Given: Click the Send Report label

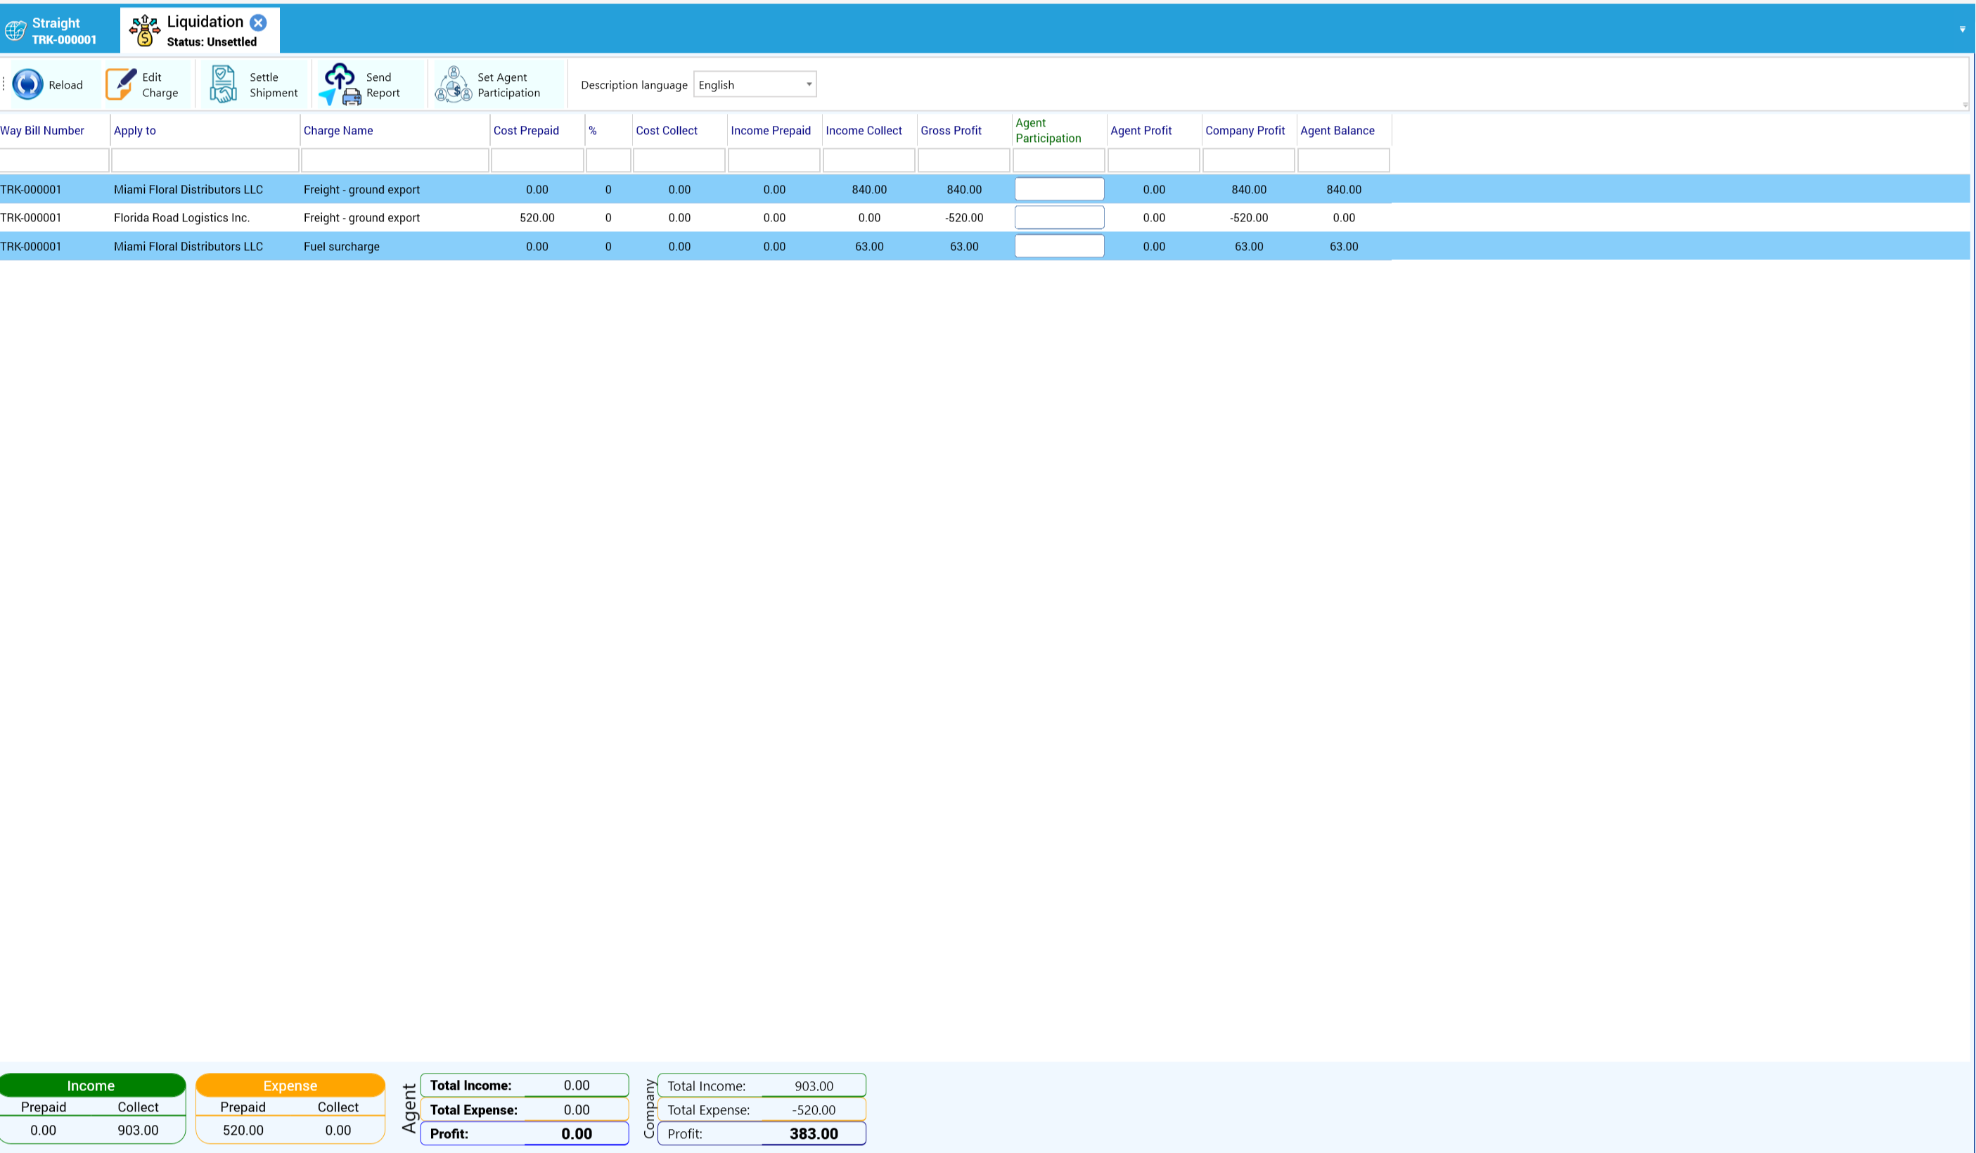Looking at the screenshot, I should [383, 84].
